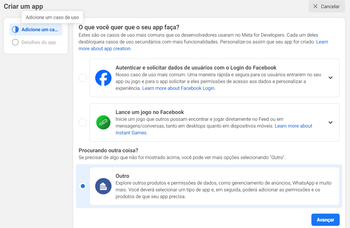350x228 pixels.
Task: Select the Lance um jogo radio button
Action: (x=83, y=122)
